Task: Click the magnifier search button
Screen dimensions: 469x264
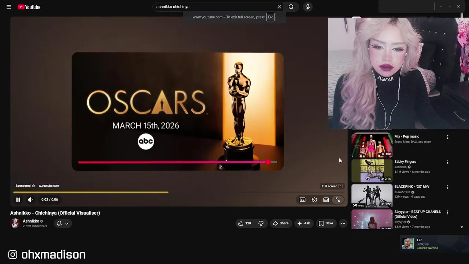Action: (x=291, y=7)
